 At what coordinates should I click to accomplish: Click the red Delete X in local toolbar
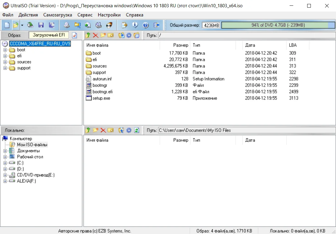(103, 130)
